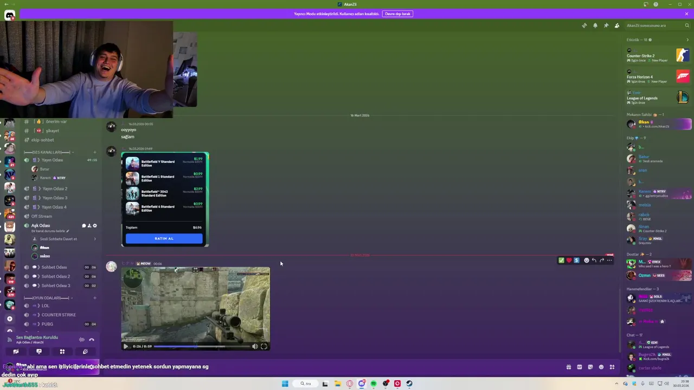
Task: Open Akan's profile in member list
Action: [658, 124]
